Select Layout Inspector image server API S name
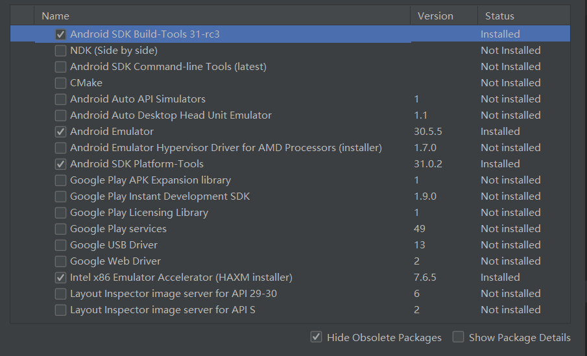 (x=163, y=309)
